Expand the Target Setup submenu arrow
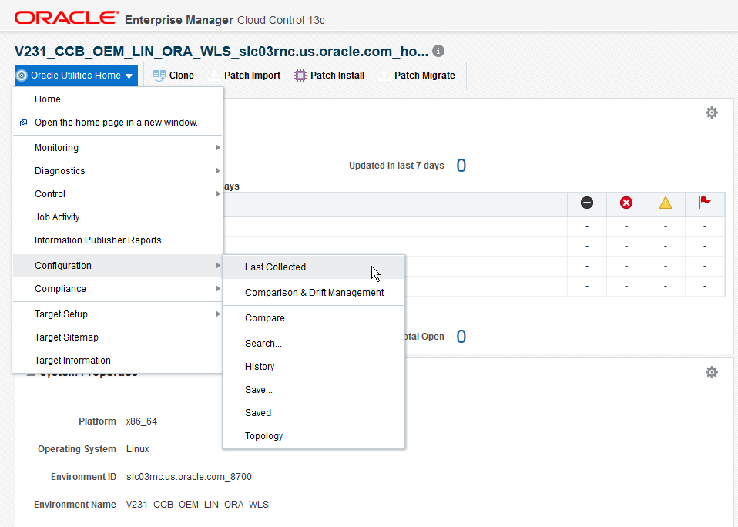Image resolution: width=738 pixels, height=527 pixels. tap(217, 314)
